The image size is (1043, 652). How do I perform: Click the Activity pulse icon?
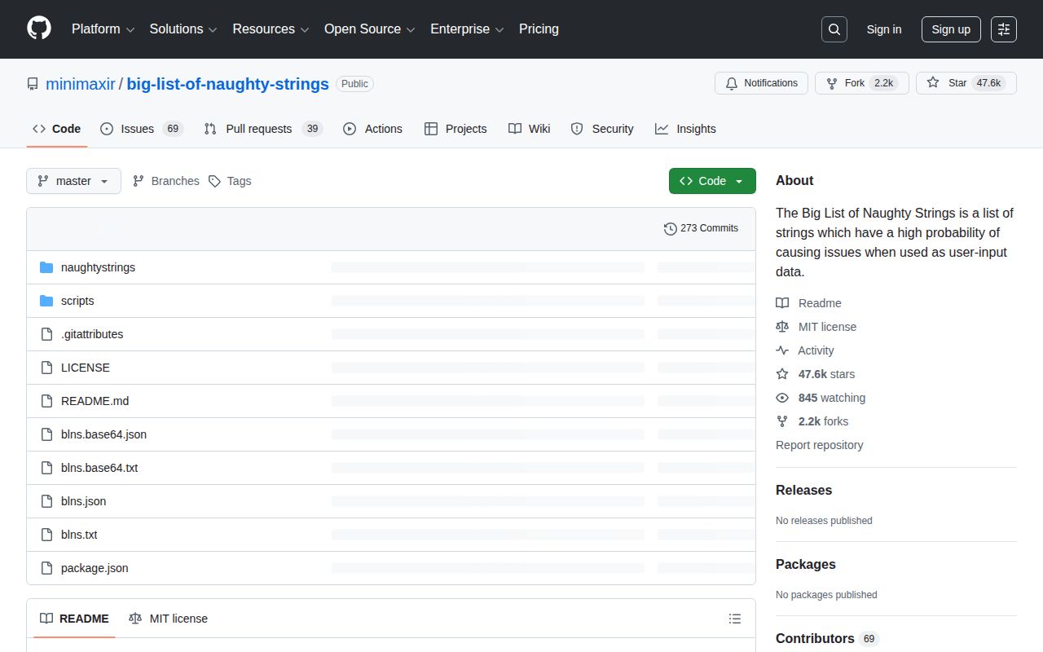(x=782, y=350)
